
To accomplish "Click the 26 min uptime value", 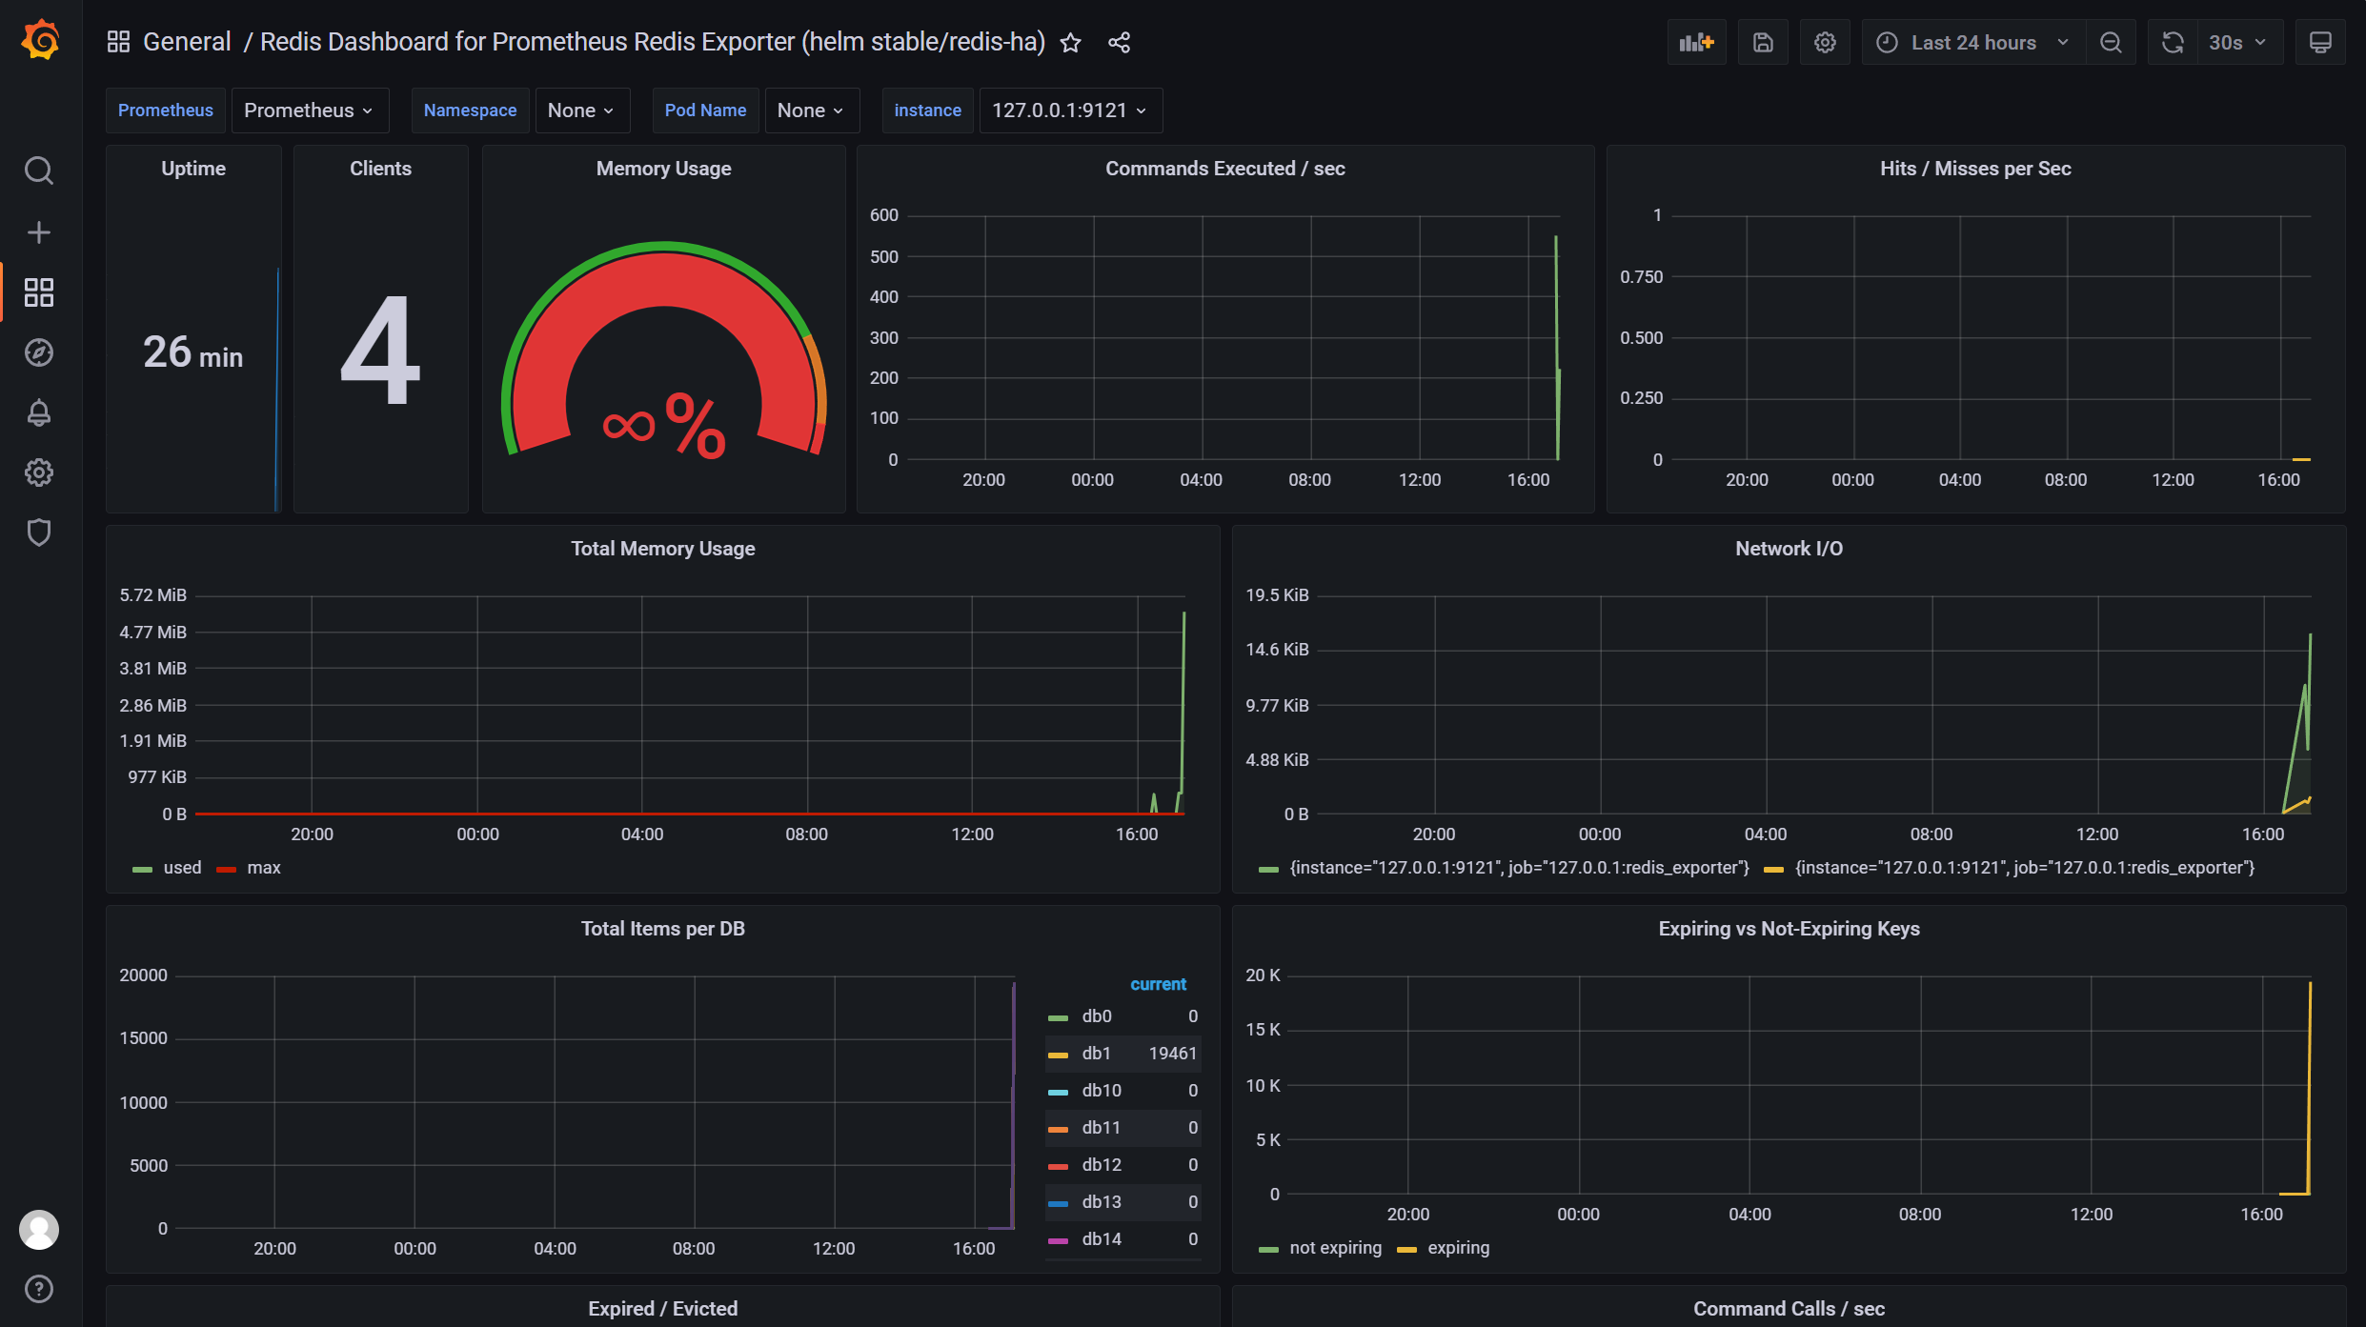I will click(x=193, y=352).
